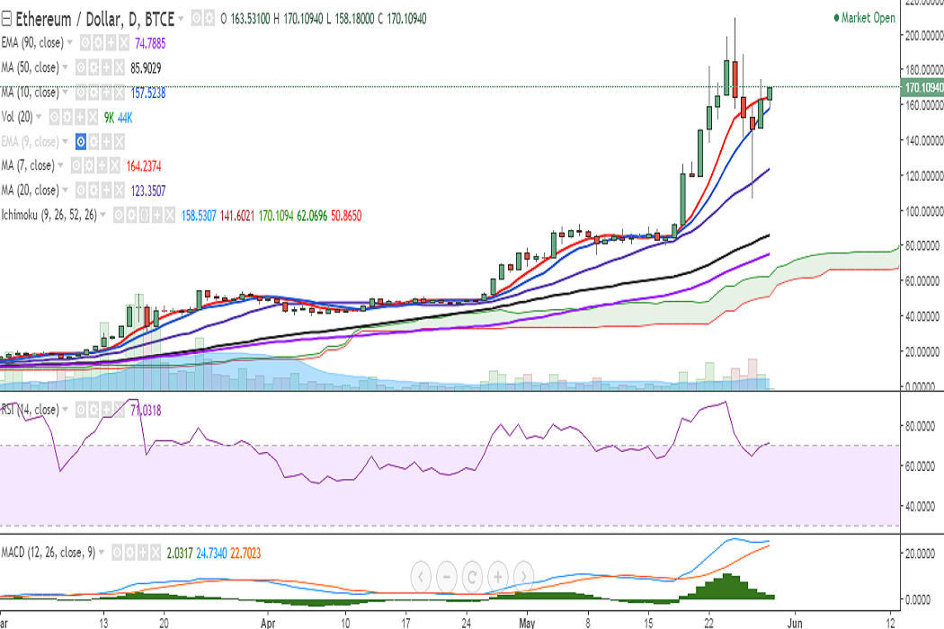Open the Ichimoku (9, 26, 52, 26) dropdown arrow
Viewport: 944px width, 629px height.
coord(103,215)
